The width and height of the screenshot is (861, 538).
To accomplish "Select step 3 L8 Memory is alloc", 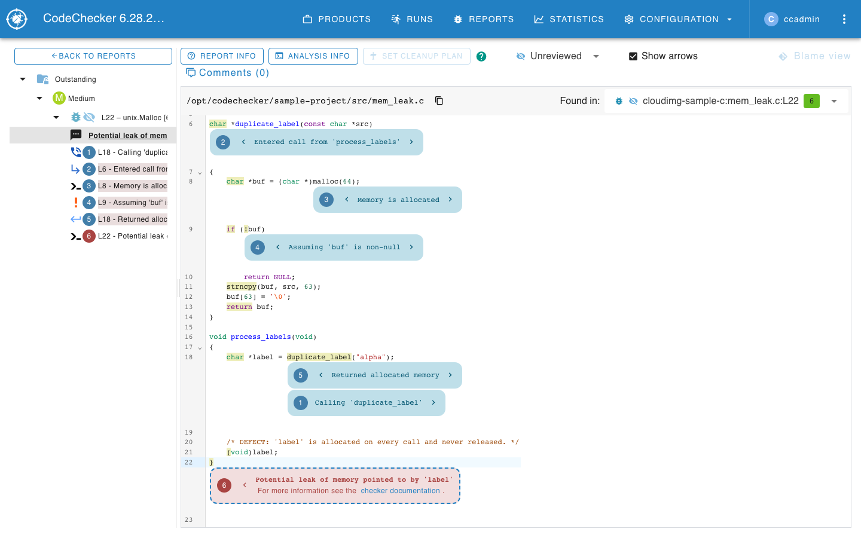I will pos(133,186).
